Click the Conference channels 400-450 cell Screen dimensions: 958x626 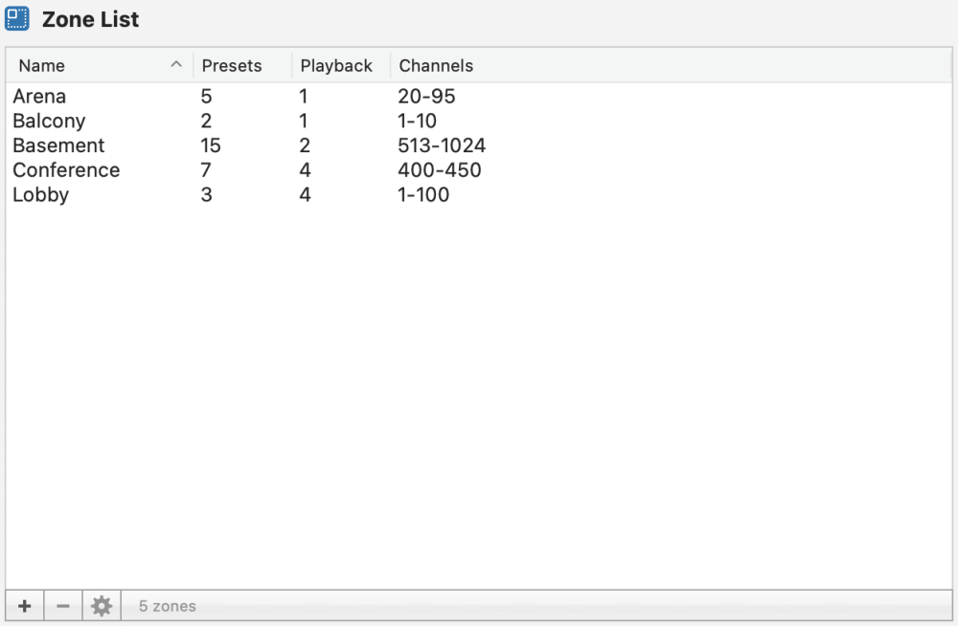(440, 170)
